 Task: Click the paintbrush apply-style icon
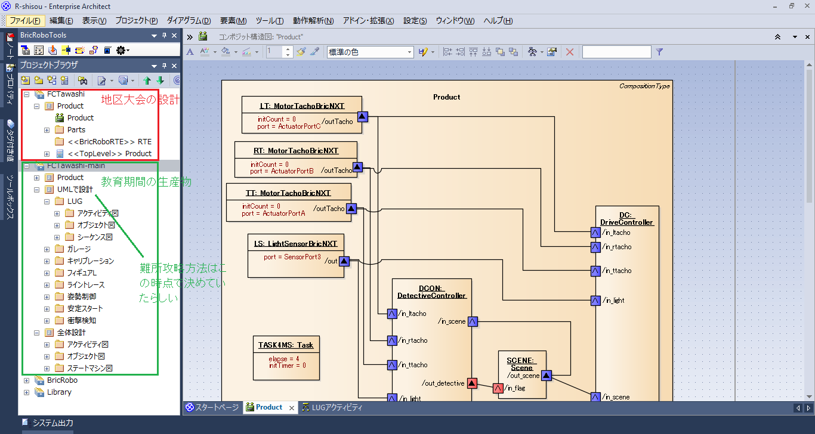tap(301, 52)
